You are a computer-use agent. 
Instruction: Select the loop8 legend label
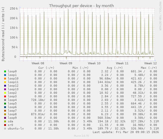12,114
